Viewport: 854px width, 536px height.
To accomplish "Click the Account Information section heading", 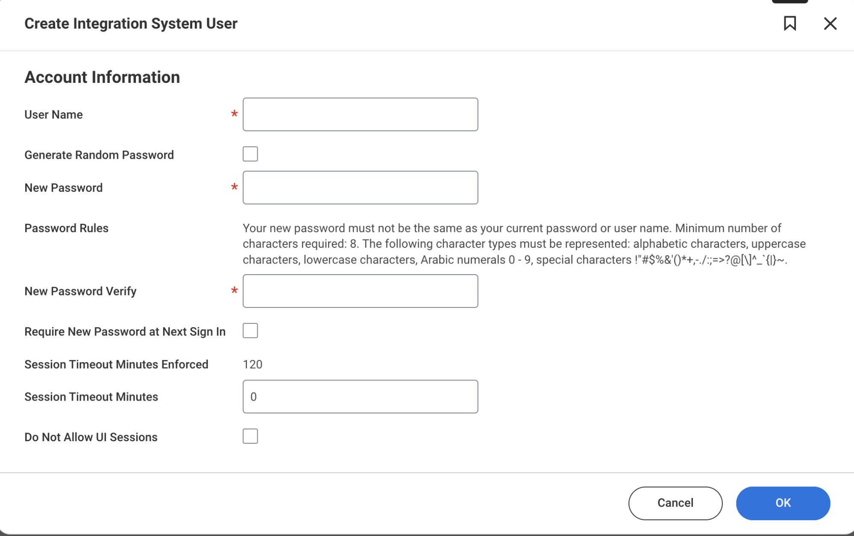I will tap(102, 77).
